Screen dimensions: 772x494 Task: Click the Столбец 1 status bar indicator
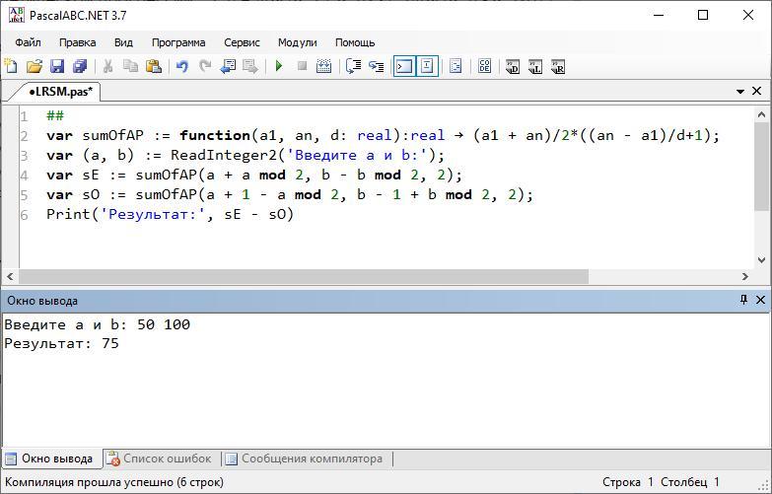(690, 482)
